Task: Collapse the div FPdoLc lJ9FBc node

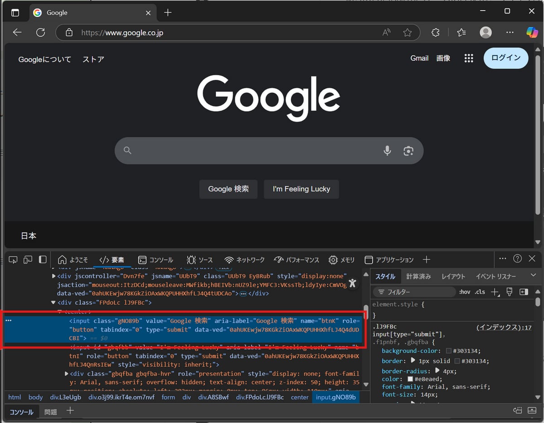Action: point(54,302)
